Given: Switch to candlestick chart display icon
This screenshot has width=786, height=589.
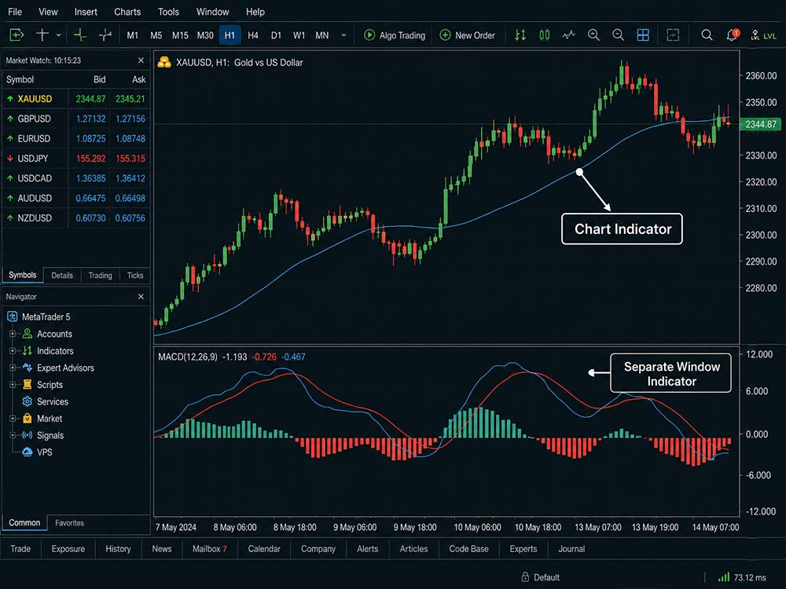Looking at the screenshot, I should click(x=545, y=35).
